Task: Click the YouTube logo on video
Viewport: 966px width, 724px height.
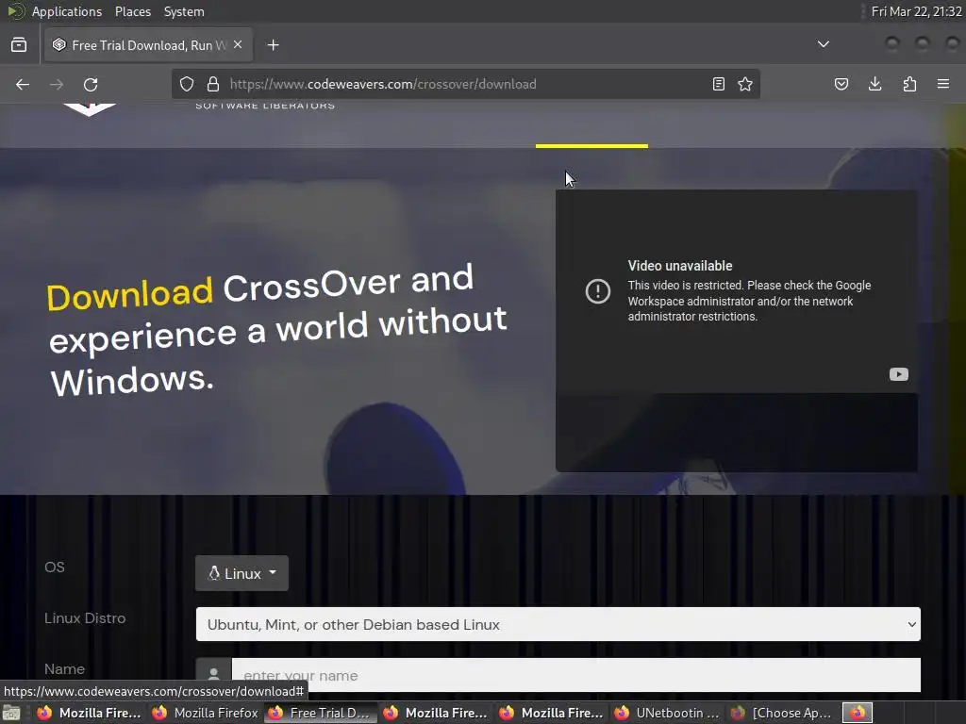Action: (x=899, y=374)
